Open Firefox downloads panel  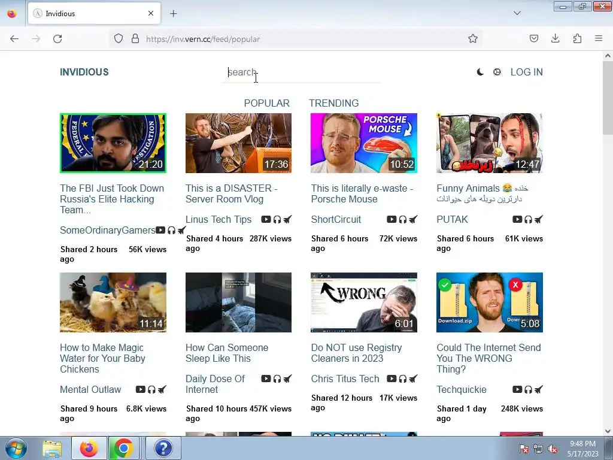click(x=556, y=39)
